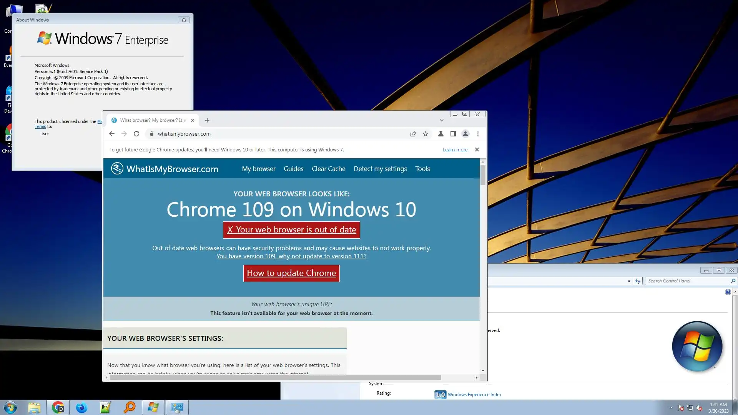Dismiss the Windows 7 update infobar

(477, 149)
